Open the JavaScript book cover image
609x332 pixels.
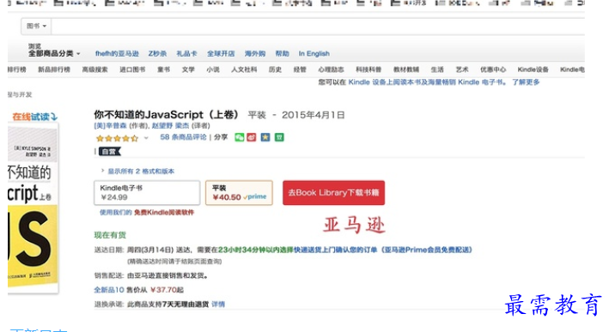click(x=33, y=208)
